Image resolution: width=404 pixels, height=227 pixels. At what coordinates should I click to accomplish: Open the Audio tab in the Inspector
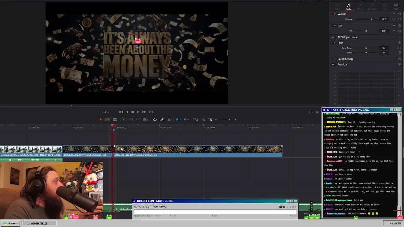point(348,7)
